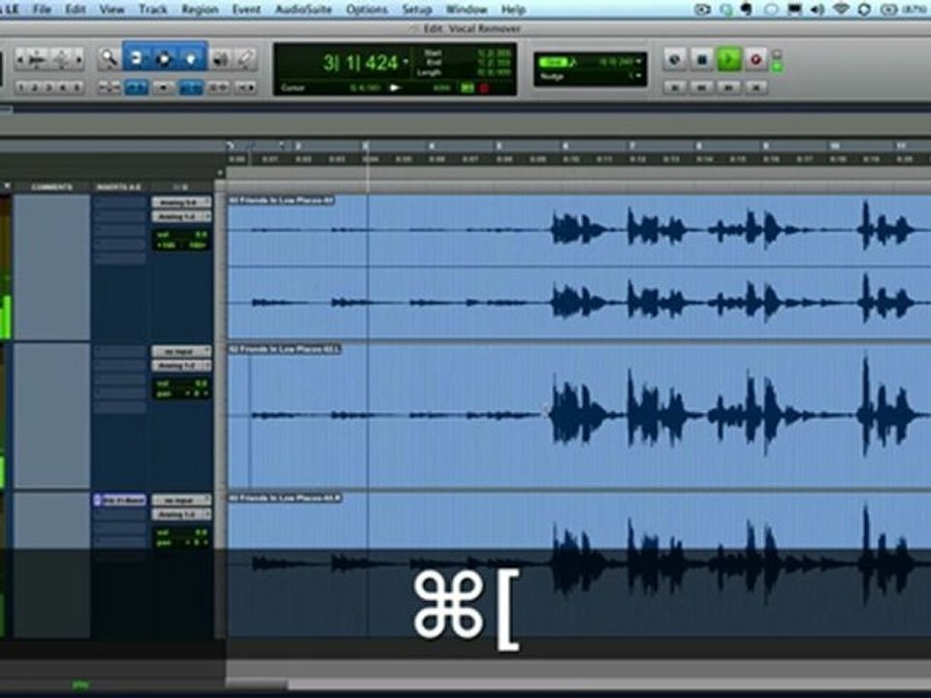Click the Fast Forward transport button
This screenshot has height=698, width=931.
(728, 88)
